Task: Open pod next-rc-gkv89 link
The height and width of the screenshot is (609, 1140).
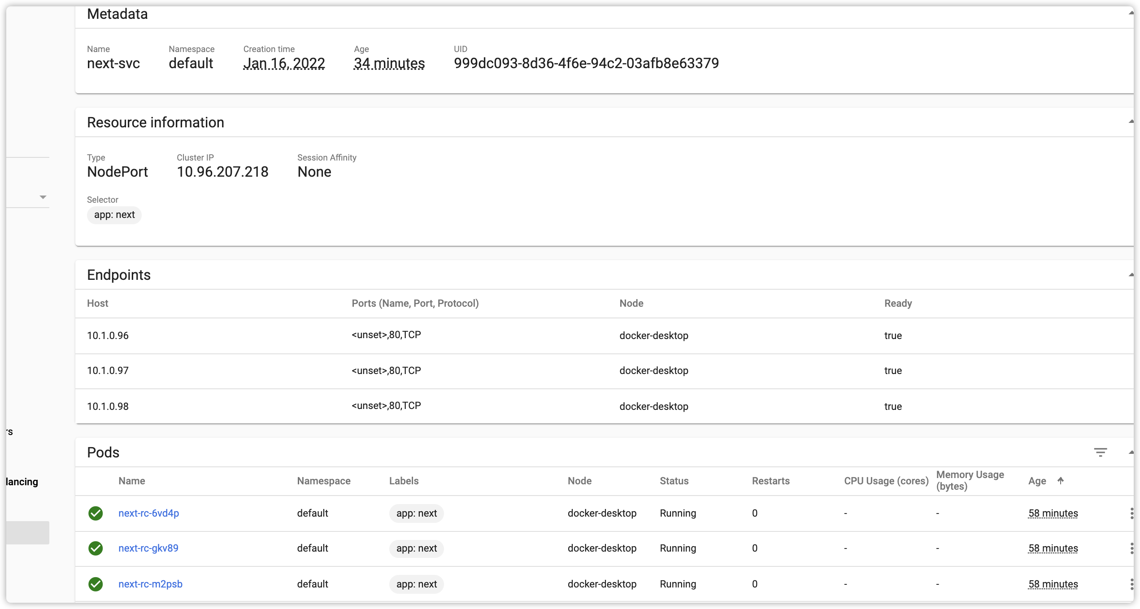Action: pos(148,548)
